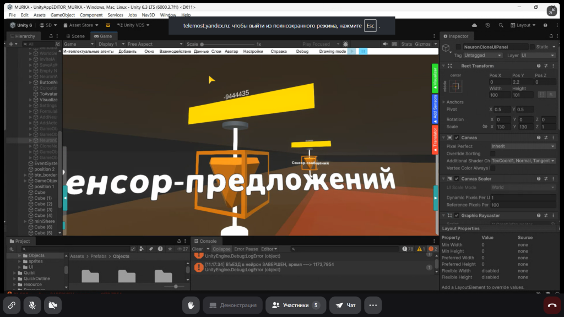Click the search magnifier in Unity toolbar
The width and height of the screenshot is (564, 317).
point(501,25)
